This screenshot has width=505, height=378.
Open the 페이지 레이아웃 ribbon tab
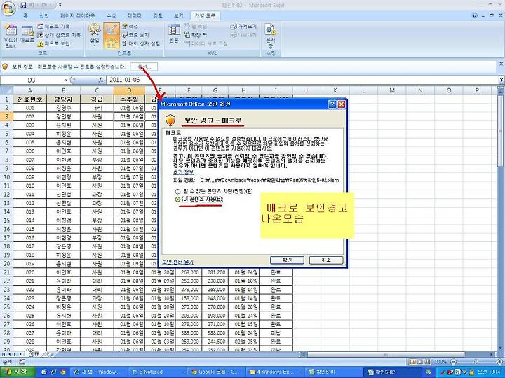tap(77, 15)
